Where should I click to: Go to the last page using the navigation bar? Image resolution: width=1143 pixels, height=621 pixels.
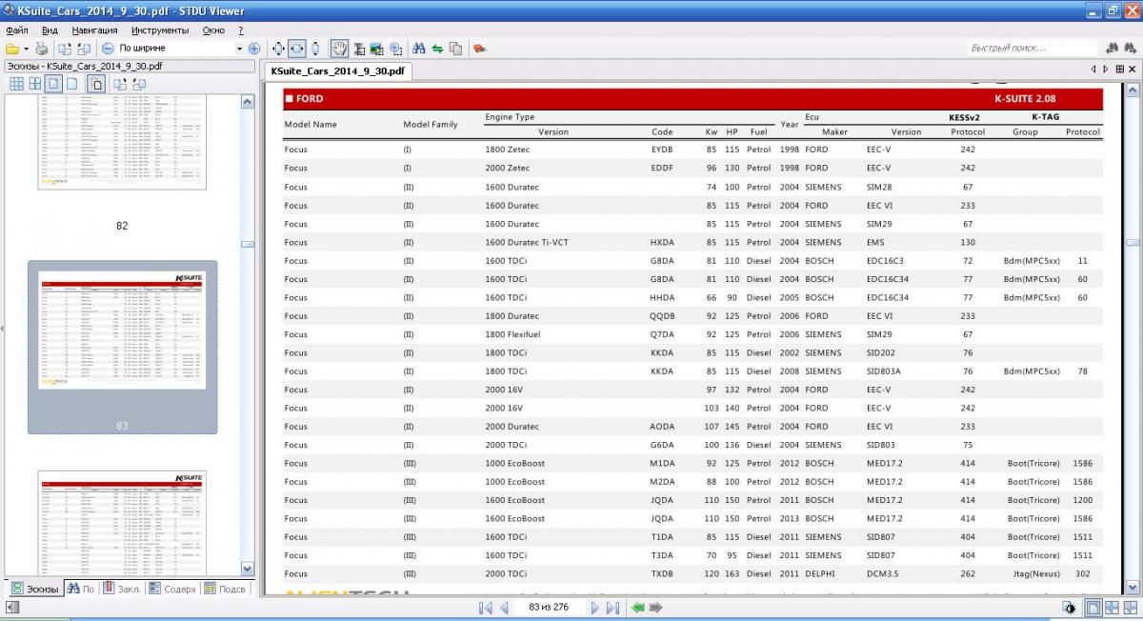click(612, 608)
